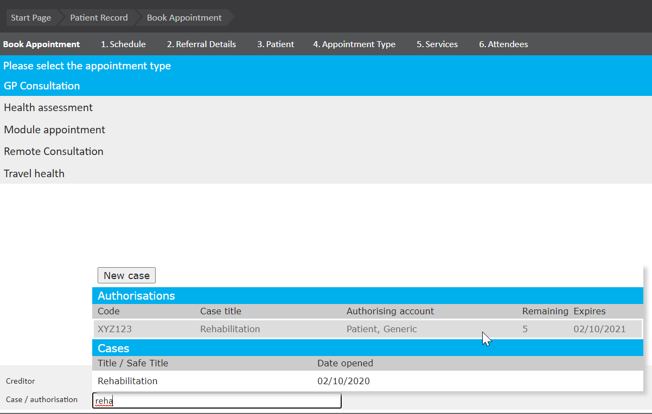
Task: Choose Health assessment appointment type
Action: [48, 108]
